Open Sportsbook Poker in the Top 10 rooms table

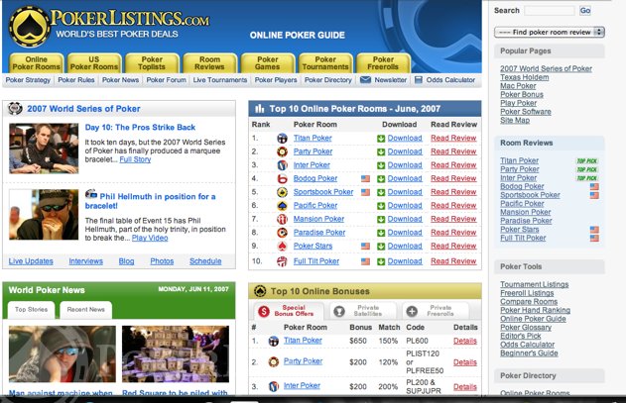[323, 192]
